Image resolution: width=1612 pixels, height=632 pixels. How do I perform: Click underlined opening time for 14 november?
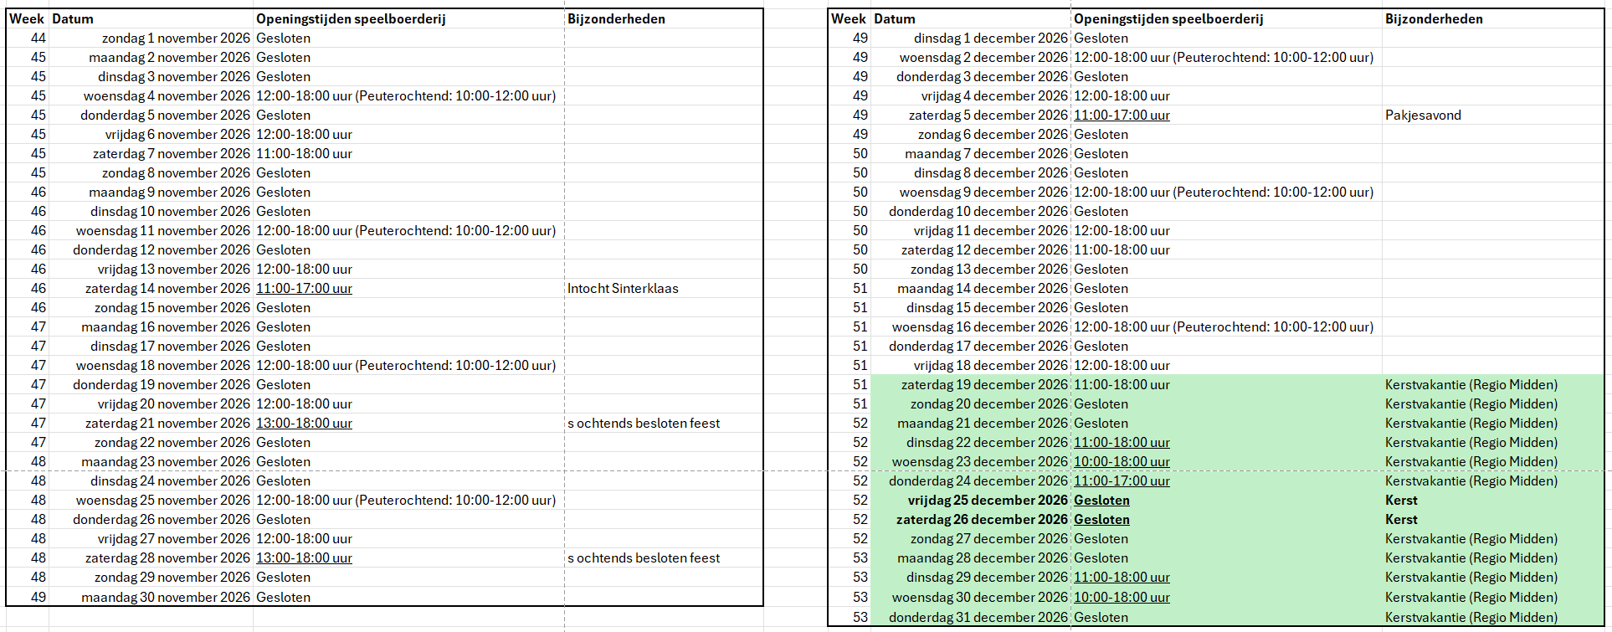tap(304, 289)
